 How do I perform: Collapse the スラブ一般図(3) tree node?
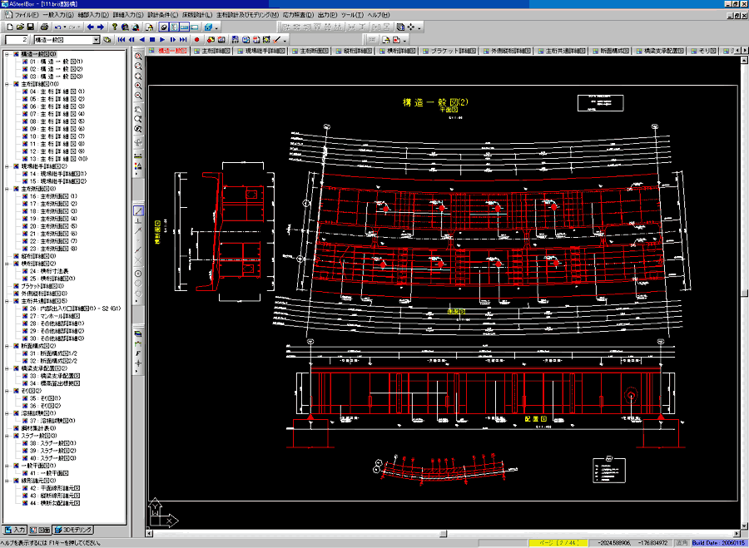[x=7, y=436]
